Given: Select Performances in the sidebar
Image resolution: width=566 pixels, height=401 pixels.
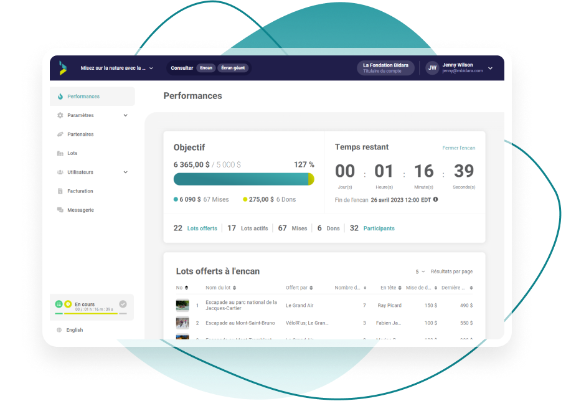Looking at the screenshot, I should 92,97.
